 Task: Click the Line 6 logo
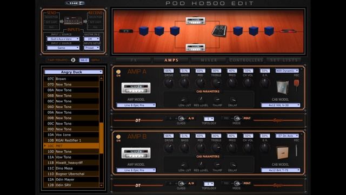tap(75, 3)
